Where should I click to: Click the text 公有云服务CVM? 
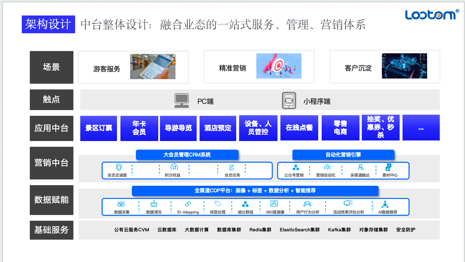[132, 230]
